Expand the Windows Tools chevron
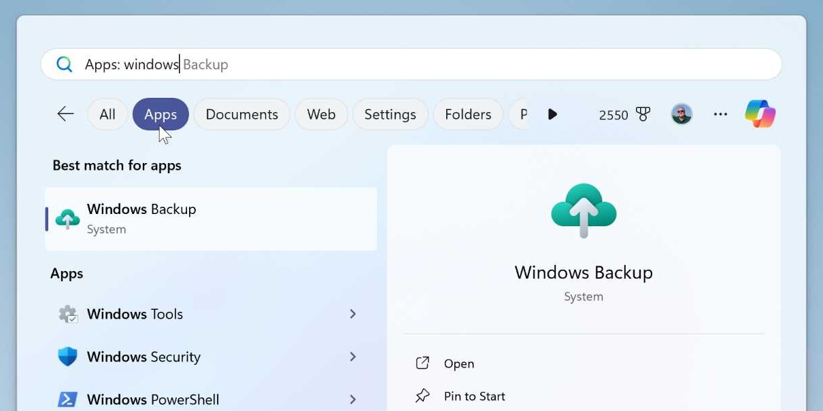Image resolution: width=823 pixels, height=411 pixels. (352, 314)
